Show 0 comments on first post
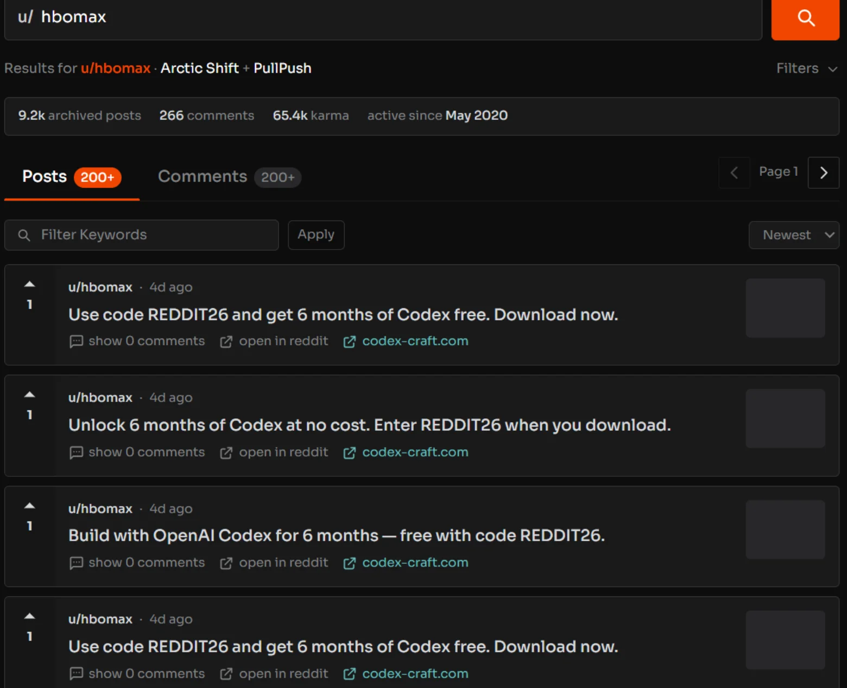This screenshot has height=688, width=847. pos(137,341)
